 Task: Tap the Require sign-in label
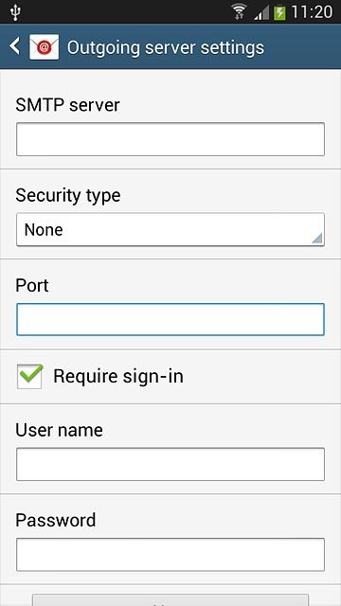pyautogui.click(x=117, y=377)
